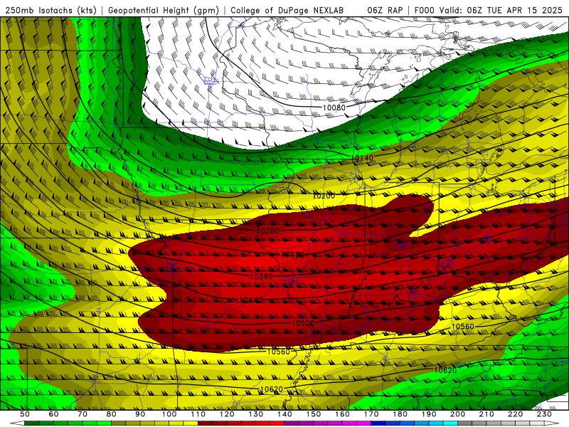Click the 10140 height contour label
Screen dimensions: 569x427
362,158
